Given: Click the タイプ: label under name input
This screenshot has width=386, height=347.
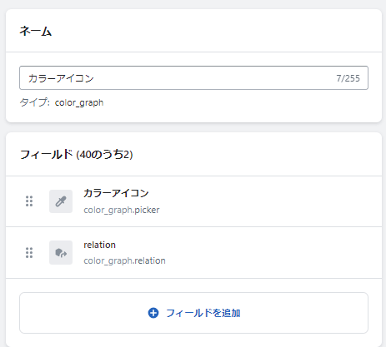Looking at the screenshot, I should pyautogui.click(x=35, y=102).
